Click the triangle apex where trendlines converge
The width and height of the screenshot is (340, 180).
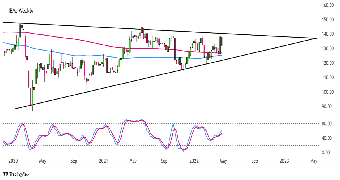316,38
